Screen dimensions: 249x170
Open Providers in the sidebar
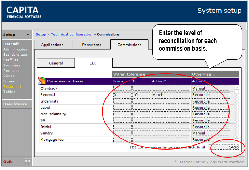coord(12,65)
